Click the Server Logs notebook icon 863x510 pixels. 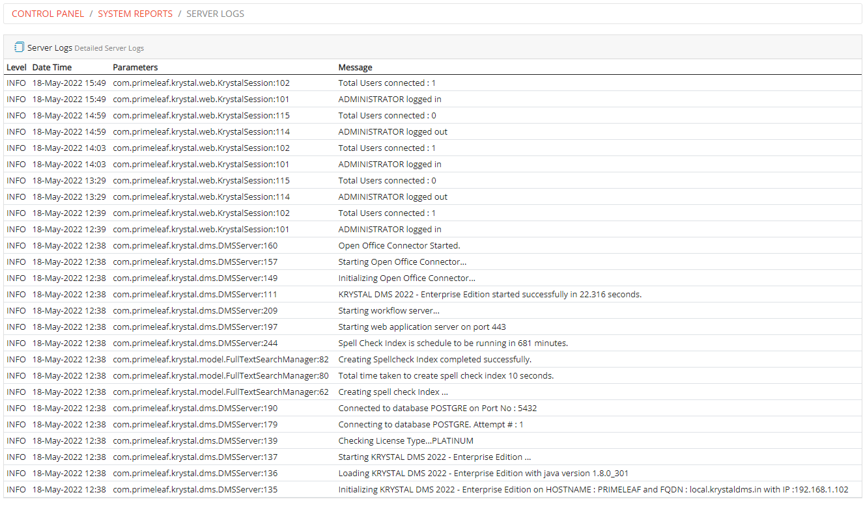click(x=18, y=46)
